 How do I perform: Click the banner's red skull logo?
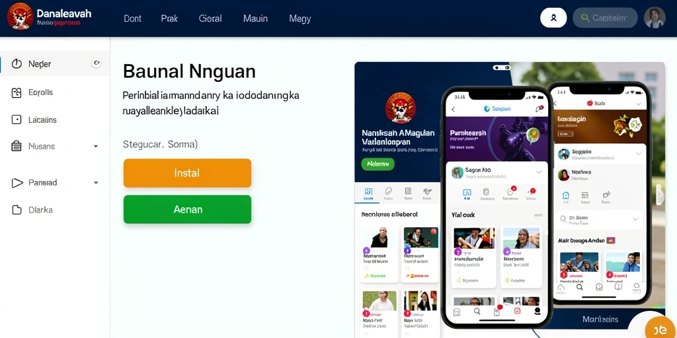400,108
